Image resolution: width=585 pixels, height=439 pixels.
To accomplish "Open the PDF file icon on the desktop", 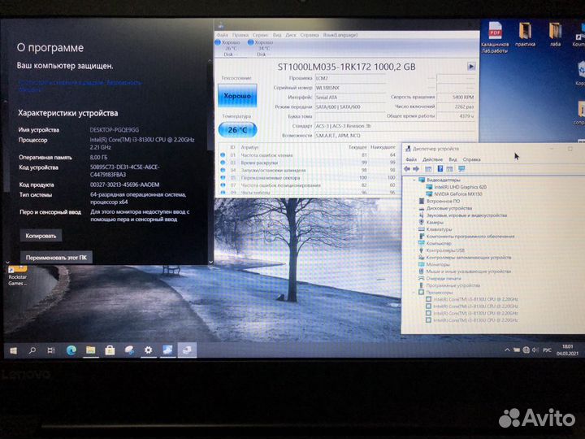I will click(495, 37).
